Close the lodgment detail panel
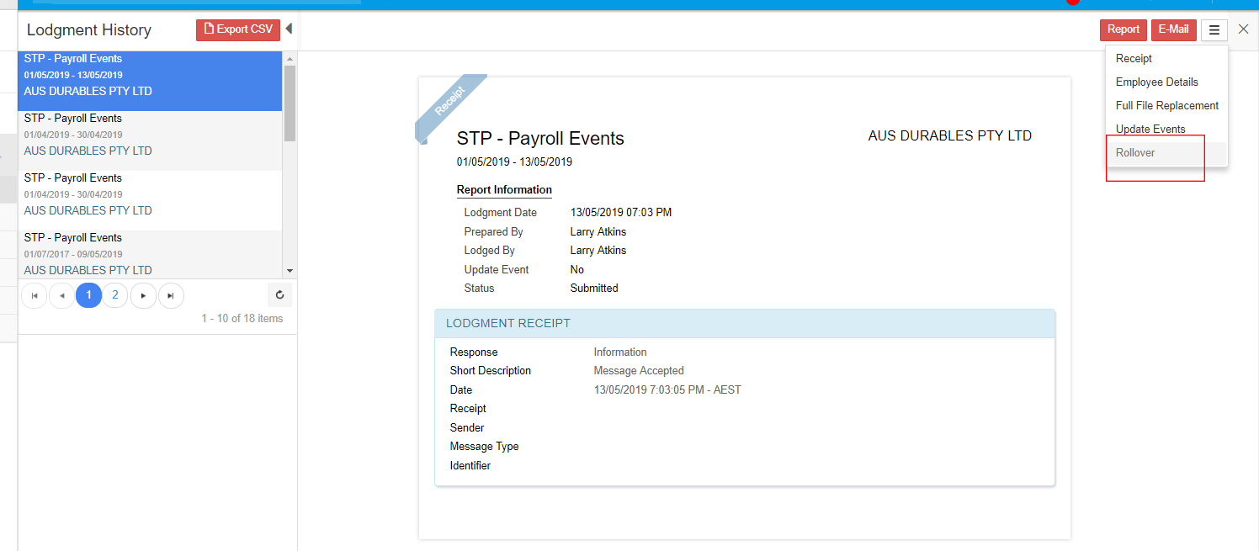 1243,29
